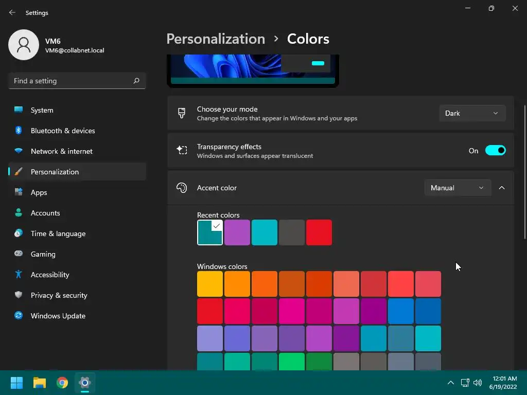Click the Windows colors label
The image size is (527, 395).
[x=222, y=266]
